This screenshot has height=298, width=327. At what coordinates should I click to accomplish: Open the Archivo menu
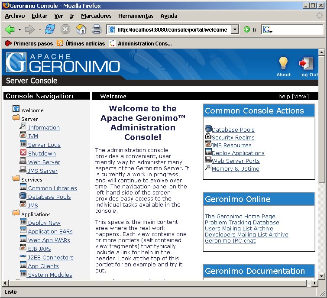[15, 16]
